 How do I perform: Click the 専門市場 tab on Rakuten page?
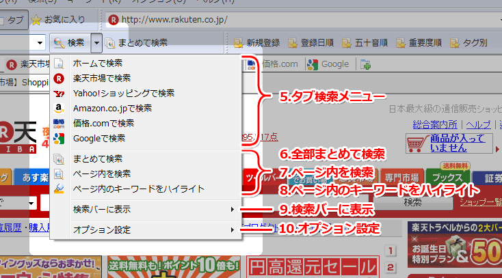point(401,178)
